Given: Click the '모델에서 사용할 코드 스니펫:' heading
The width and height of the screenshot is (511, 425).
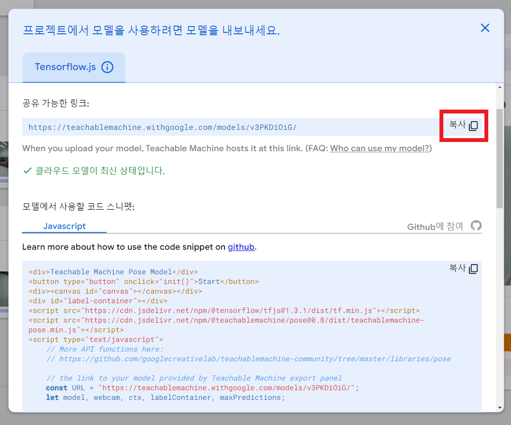Looking at the screenshot, I should coord(78,207).
